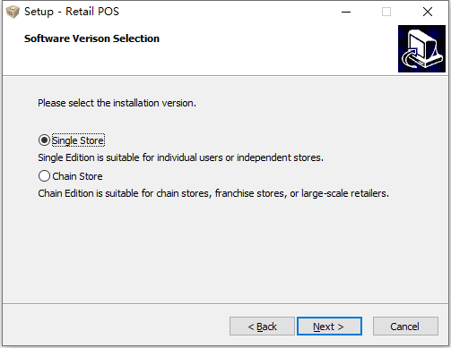451x348 pixels.
Task: Click "Please select the installation version." text
Action: pyautogui.click(x=117, y=103)
